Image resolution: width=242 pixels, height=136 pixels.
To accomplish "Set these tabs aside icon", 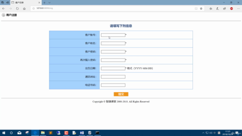I will (8, 3).
